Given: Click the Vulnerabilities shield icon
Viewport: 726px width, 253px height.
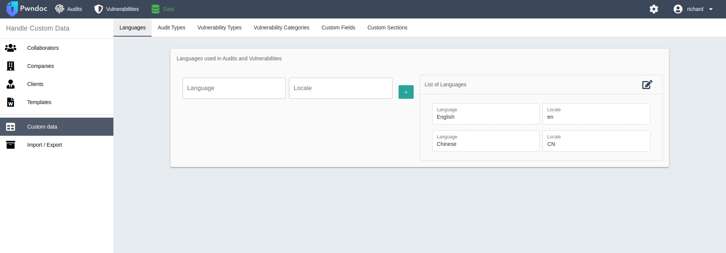Looking at the screenshot, I should coord(98,9).
